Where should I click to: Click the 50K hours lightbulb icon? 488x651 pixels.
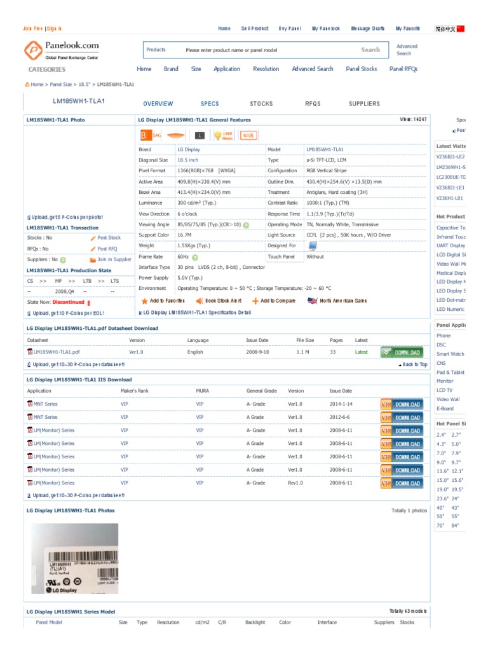click(223, 135)
